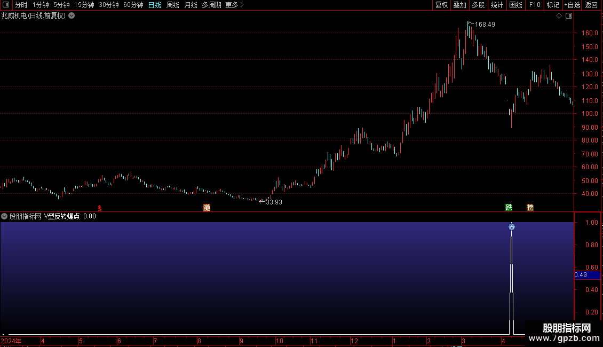Click month 10 on the time axis
The height and width of the screenshot is (347, 603).
[280, 341]
